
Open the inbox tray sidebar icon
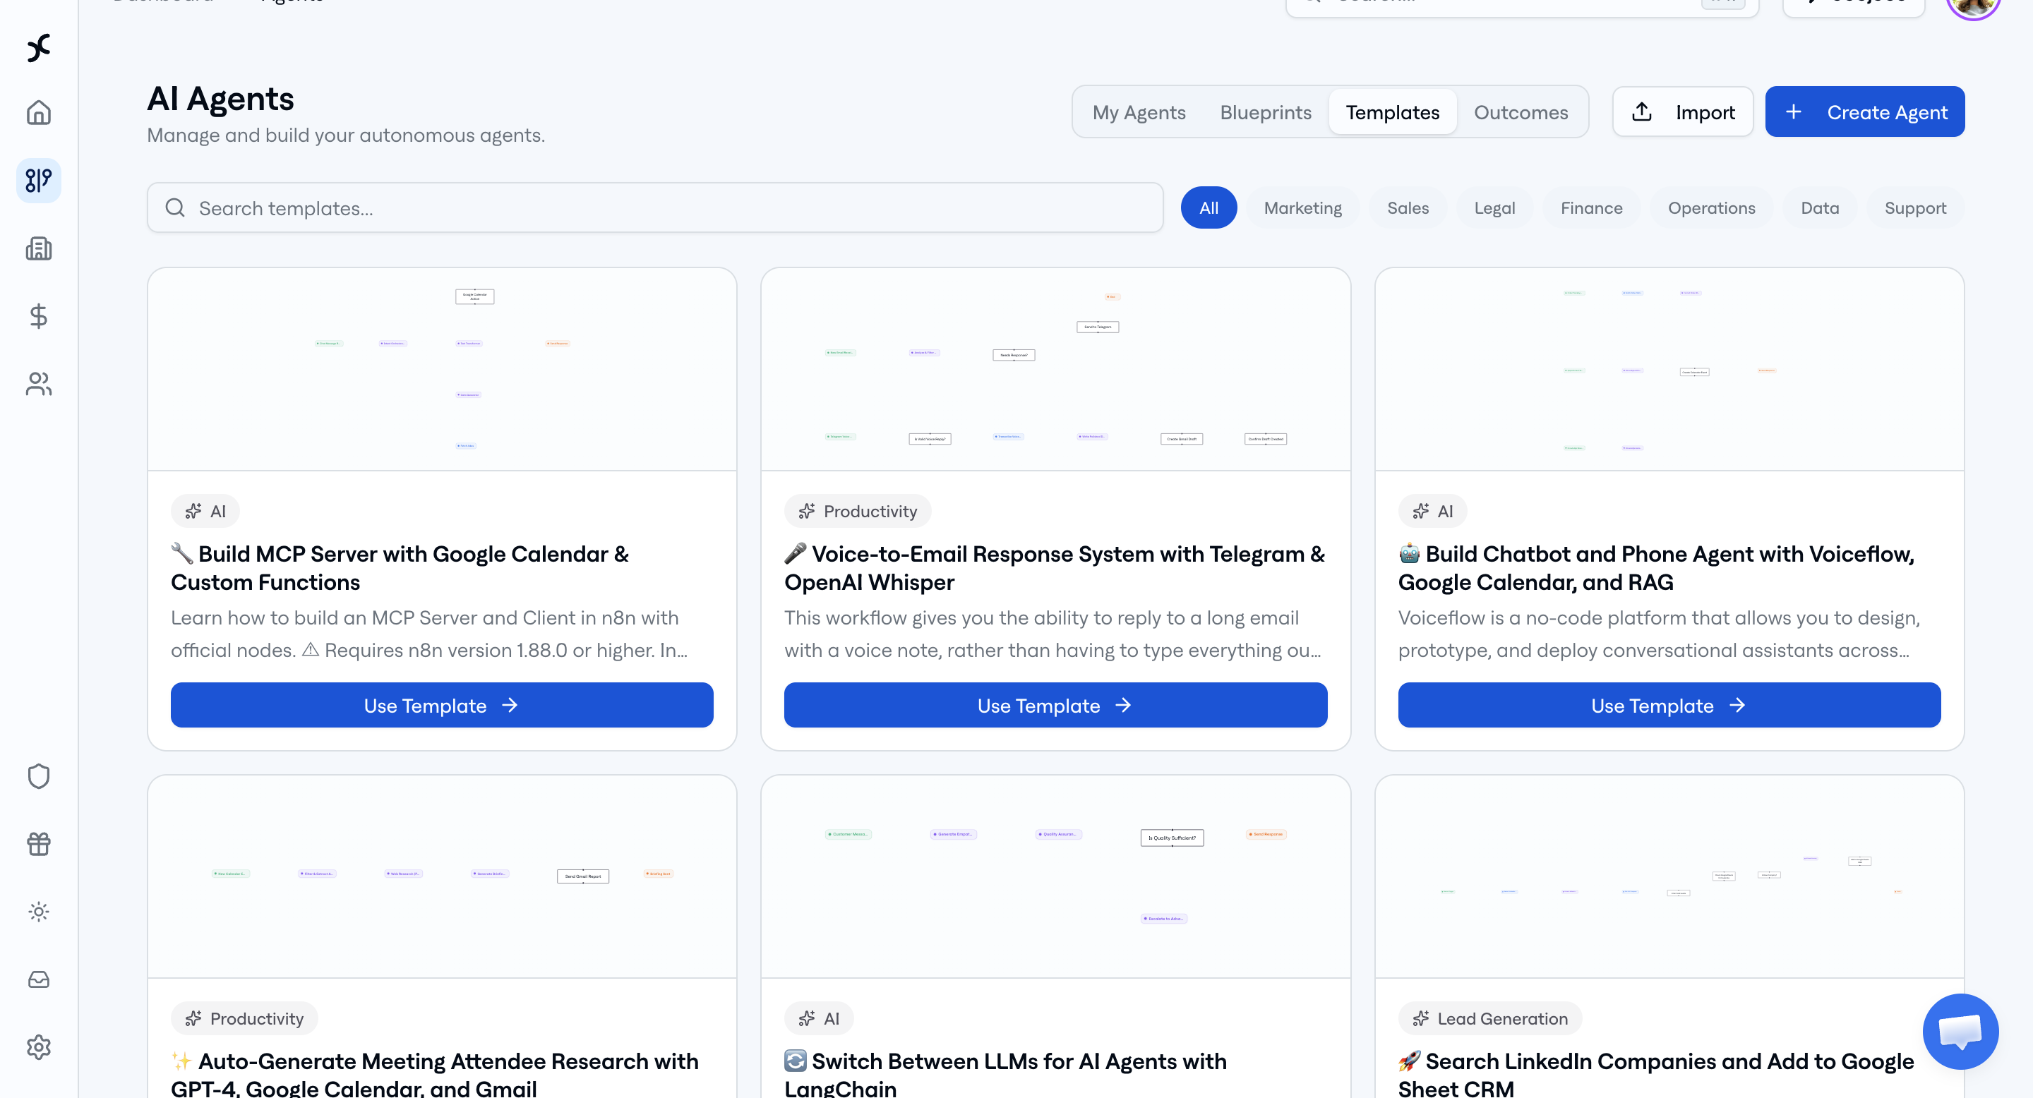click(x=39, y=979)
